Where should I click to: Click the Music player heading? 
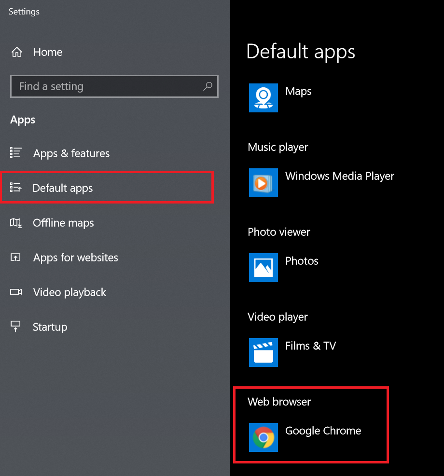click(278, 147)
